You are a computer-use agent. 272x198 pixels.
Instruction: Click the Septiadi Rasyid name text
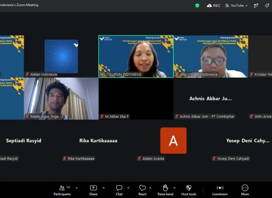[24, 141]
